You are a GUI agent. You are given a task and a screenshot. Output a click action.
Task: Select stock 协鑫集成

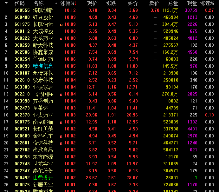pos(43,52)
